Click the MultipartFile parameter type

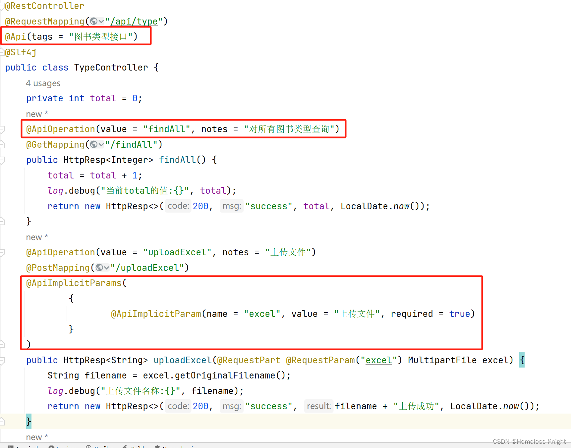pos(442,360)
